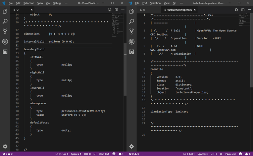
Task: Expand hidden menus in U window
Action: [x=66, y=3]
